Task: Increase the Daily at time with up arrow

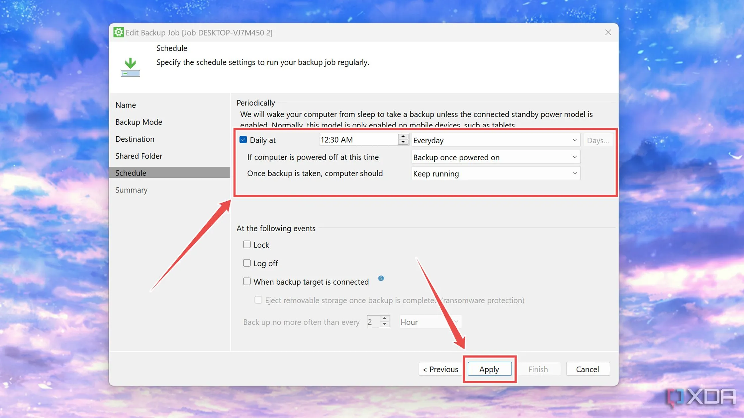Action: (x=403, y=137)
